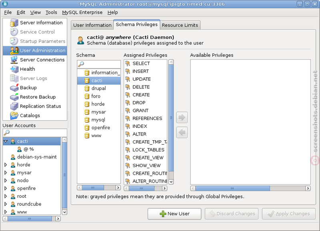Viewport: 320px width, 231px height.
Task: Click the schema list horizontal scrollbar
Action: pyautogui.click(x=99, y=187)
